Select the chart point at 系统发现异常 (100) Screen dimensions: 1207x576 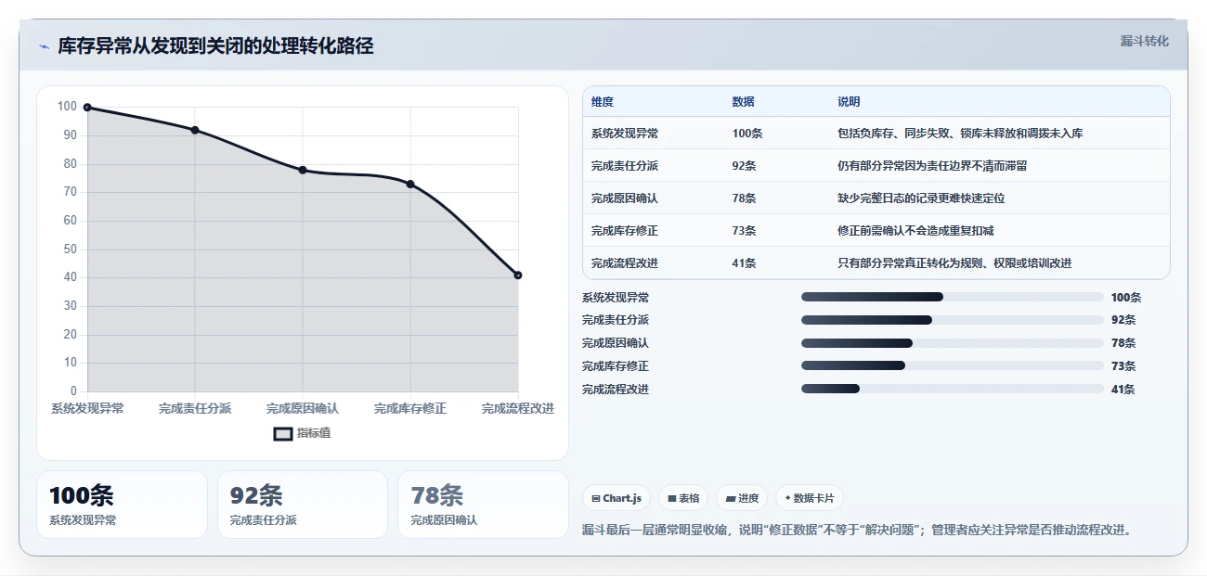(87, 108)
